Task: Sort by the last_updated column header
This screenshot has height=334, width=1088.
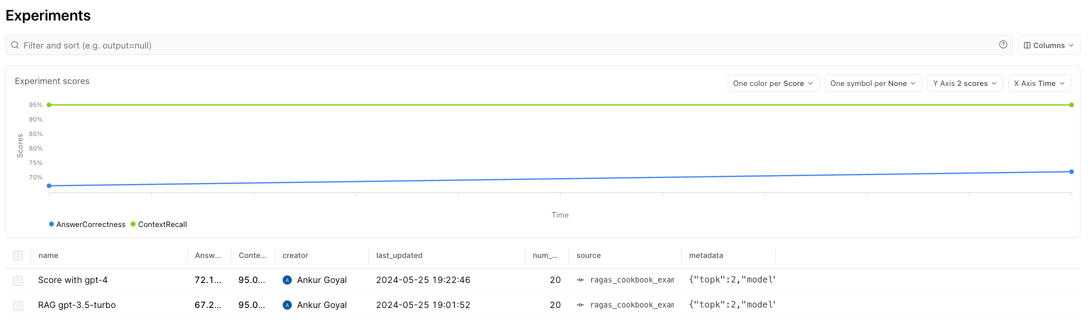Action: [x=399, y=255]
